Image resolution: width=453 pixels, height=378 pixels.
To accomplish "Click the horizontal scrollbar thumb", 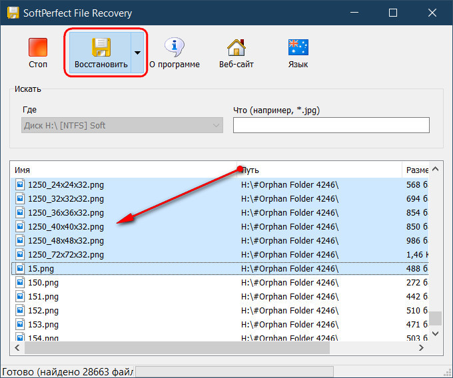I will click(x=177, y=347).
